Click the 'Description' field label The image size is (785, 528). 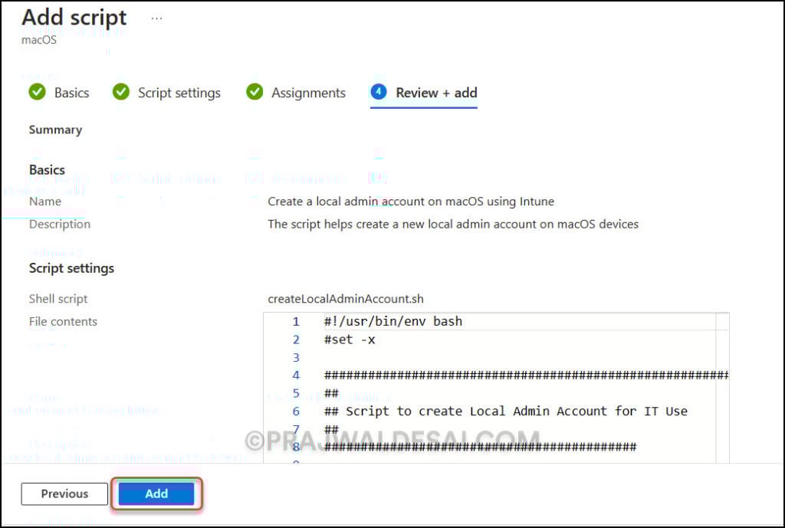60,224
